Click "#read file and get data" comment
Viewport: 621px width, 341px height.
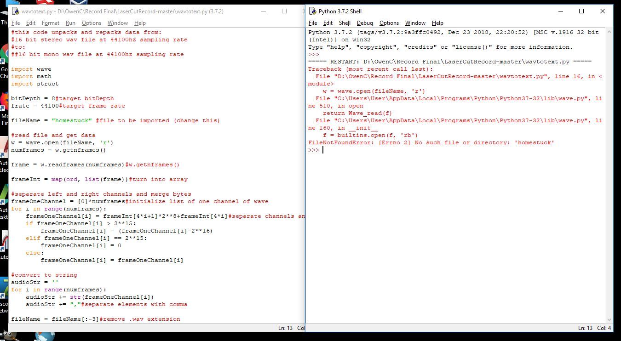(53, 136)
